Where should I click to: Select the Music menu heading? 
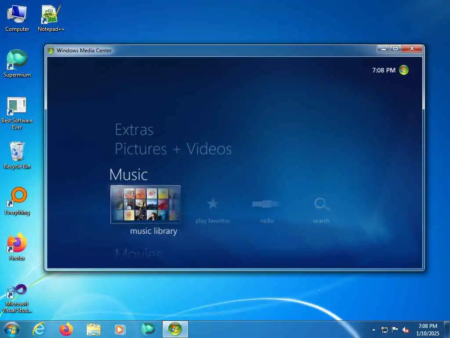click(129, 174)
